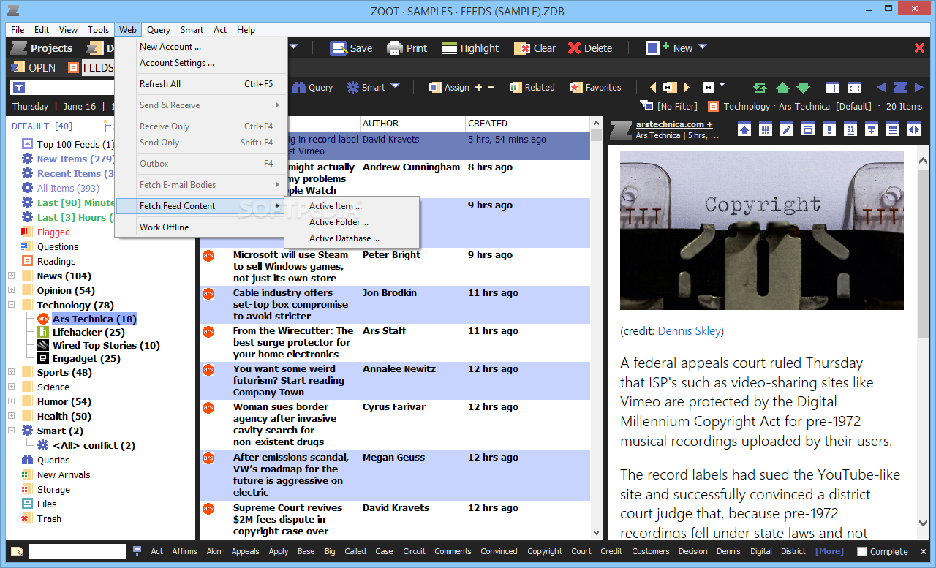
Task: Open the arstechnica.com link
Action: pos(674,124)
